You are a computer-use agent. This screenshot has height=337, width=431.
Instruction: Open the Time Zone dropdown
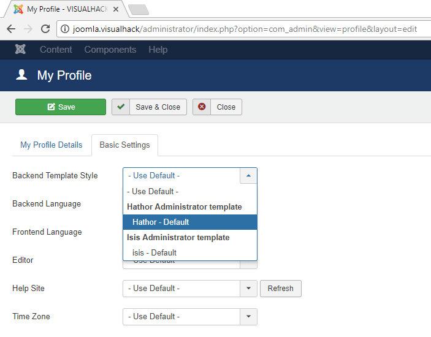coord(248,316)
